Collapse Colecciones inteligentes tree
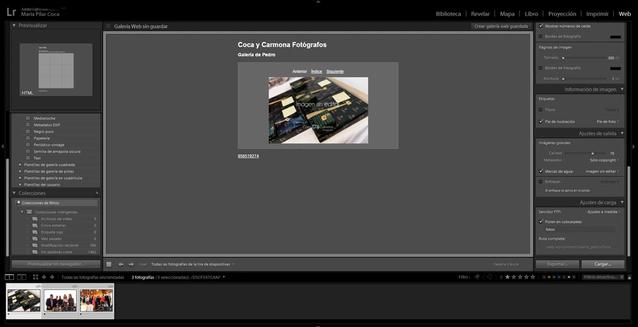Image resolution: width=638 pixels, height=327 pixels. (21, 212)
